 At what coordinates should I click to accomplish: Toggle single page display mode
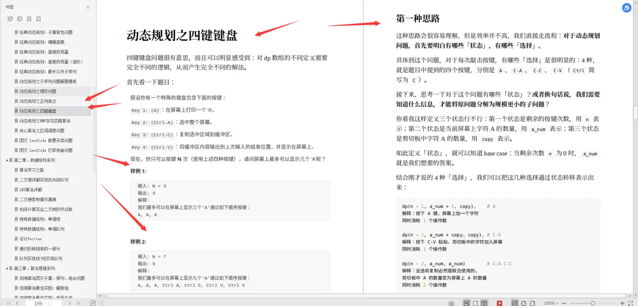475,303
